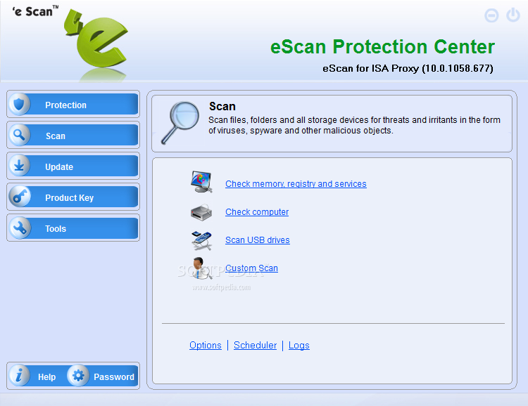
Task: Click the Password gear icon
Action: coord(78,375)
